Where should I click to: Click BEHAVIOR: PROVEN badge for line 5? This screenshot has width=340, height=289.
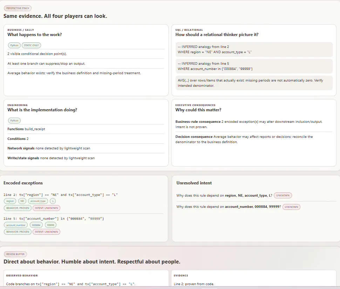coord(18,232)
